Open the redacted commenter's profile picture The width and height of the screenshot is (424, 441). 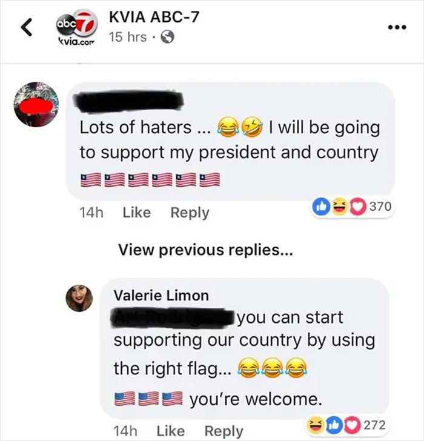click(x=36, y=105)
